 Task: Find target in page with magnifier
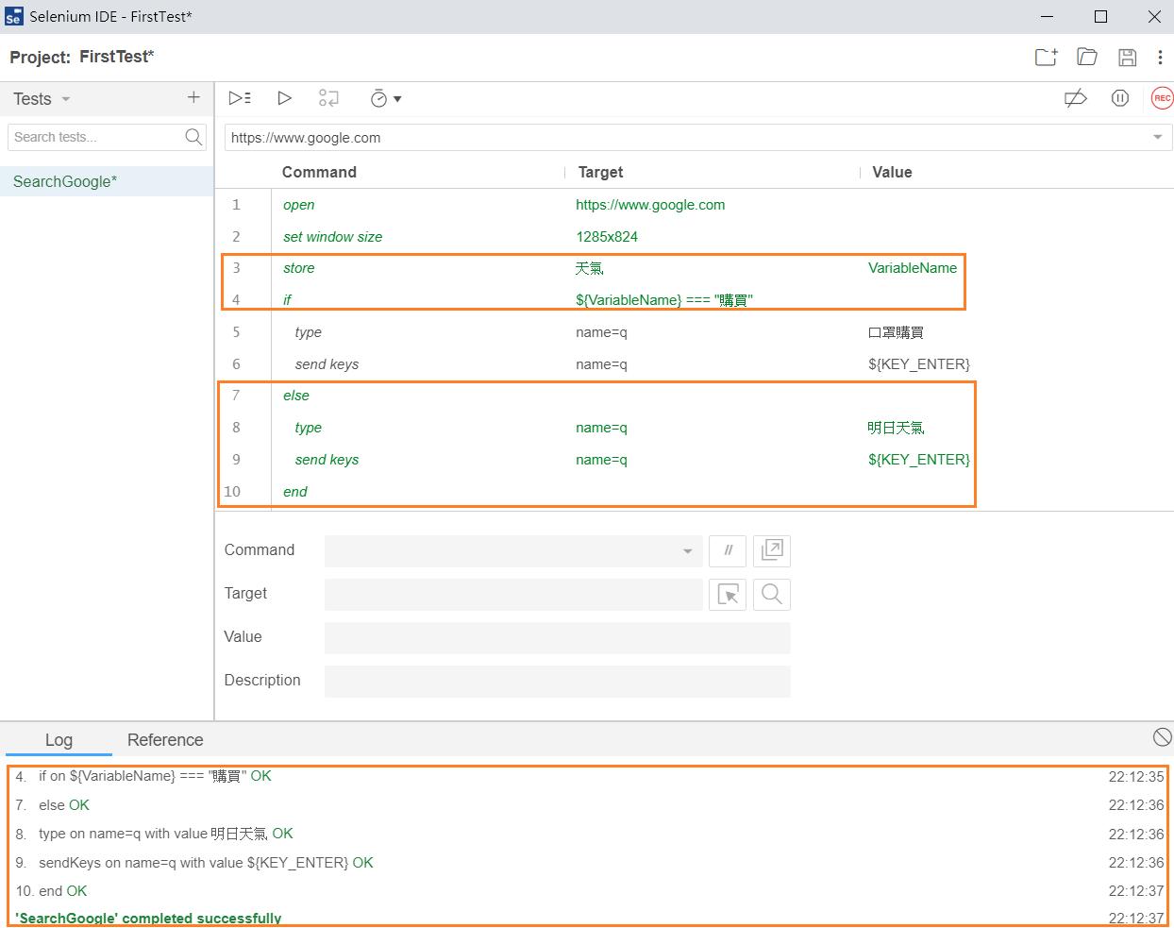pyautogui.click(x=772, y=594)
